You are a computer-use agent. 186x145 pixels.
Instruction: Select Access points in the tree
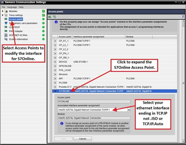click(16, 19)
